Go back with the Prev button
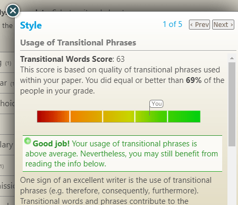 point(199,25)
